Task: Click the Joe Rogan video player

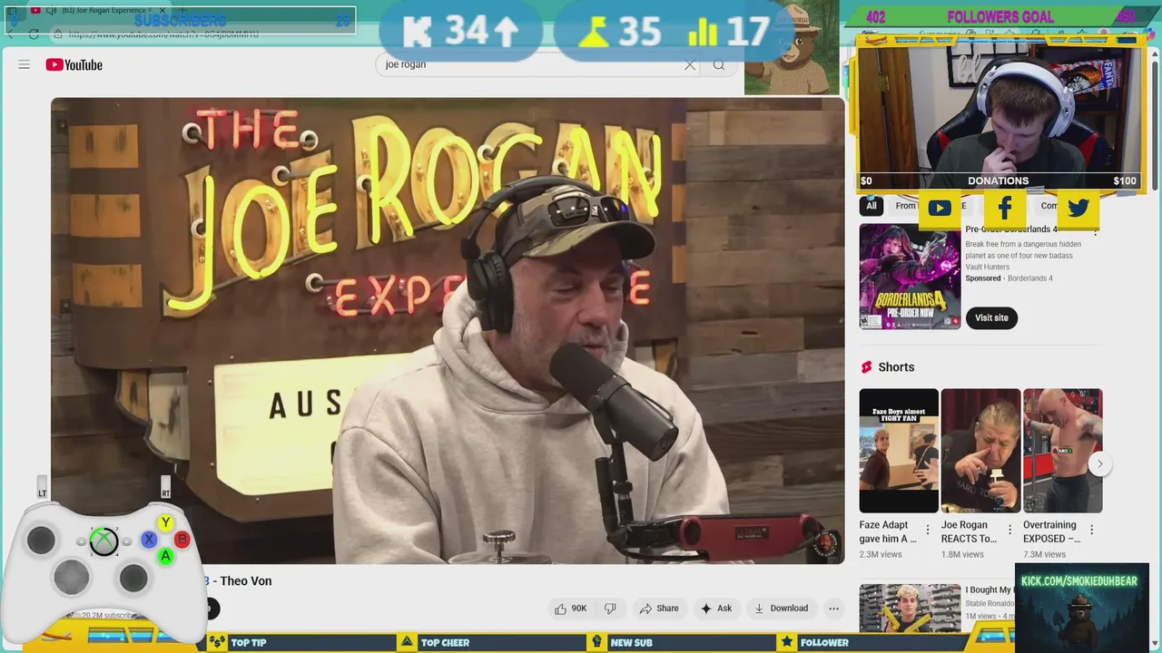Action: (x=448, y=331)
